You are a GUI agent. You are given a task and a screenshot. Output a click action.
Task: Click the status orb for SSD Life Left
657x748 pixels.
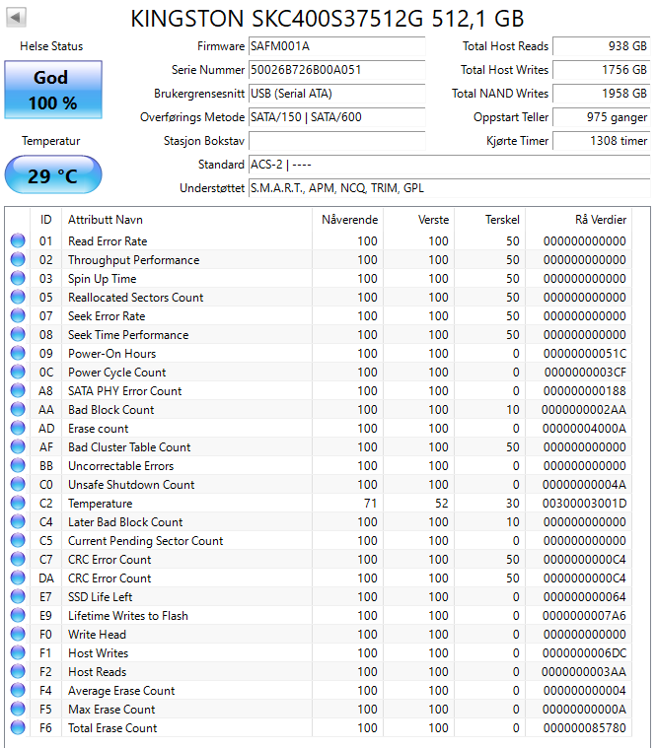pos(18,597)
